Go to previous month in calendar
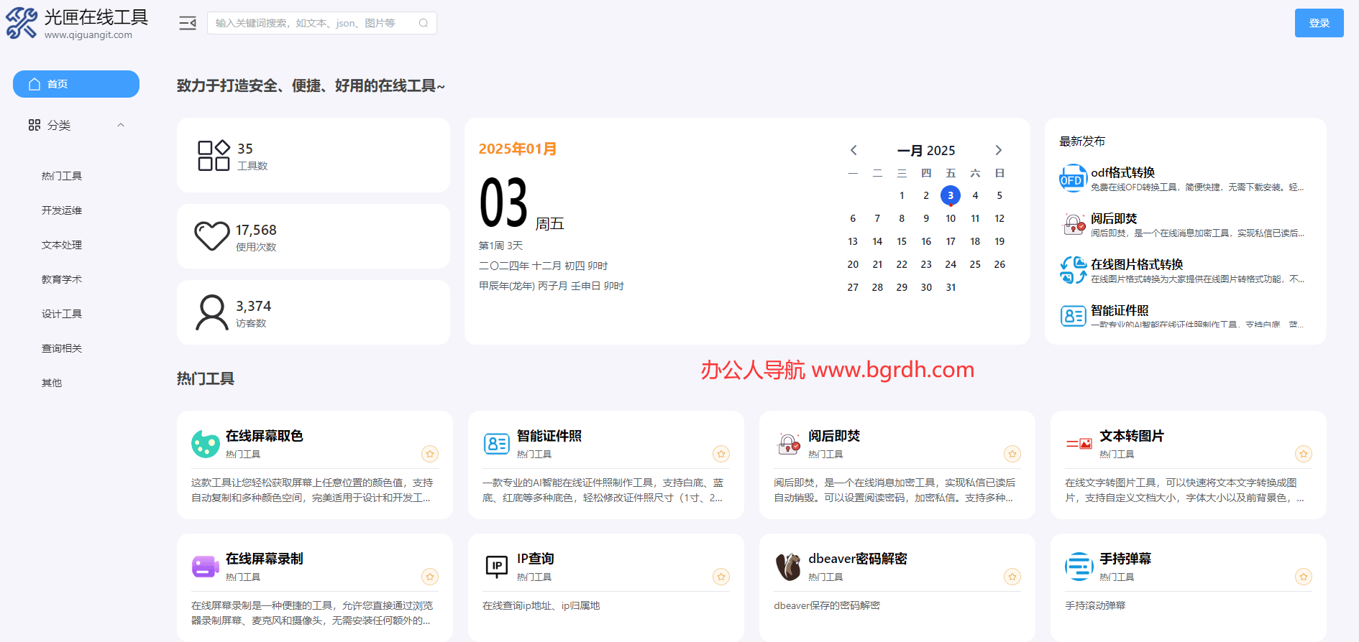Image resolution: width=1359 pixels, height=642 pixels. [x=854, y=150]
